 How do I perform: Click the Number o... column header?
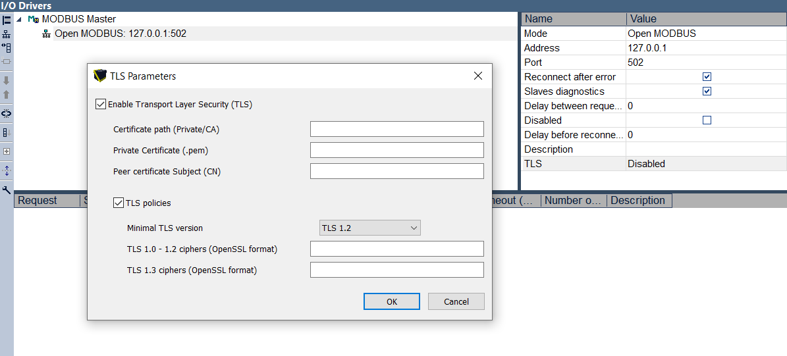[574, 201]
